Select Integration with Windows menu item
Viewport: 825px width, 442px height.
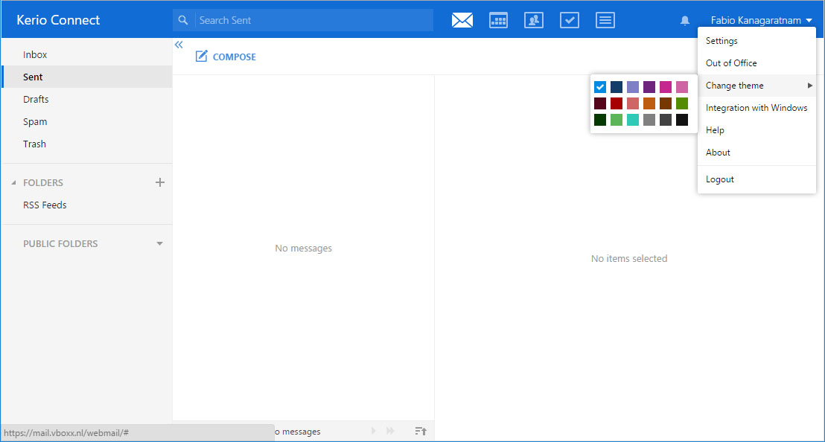756,108
